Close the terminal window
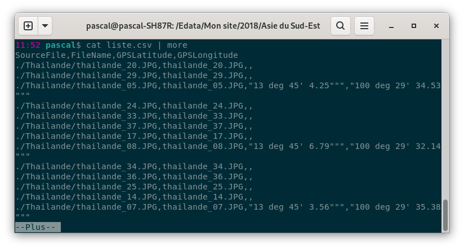464x249 pixels. pyautogui.click(x=436, y=26)
